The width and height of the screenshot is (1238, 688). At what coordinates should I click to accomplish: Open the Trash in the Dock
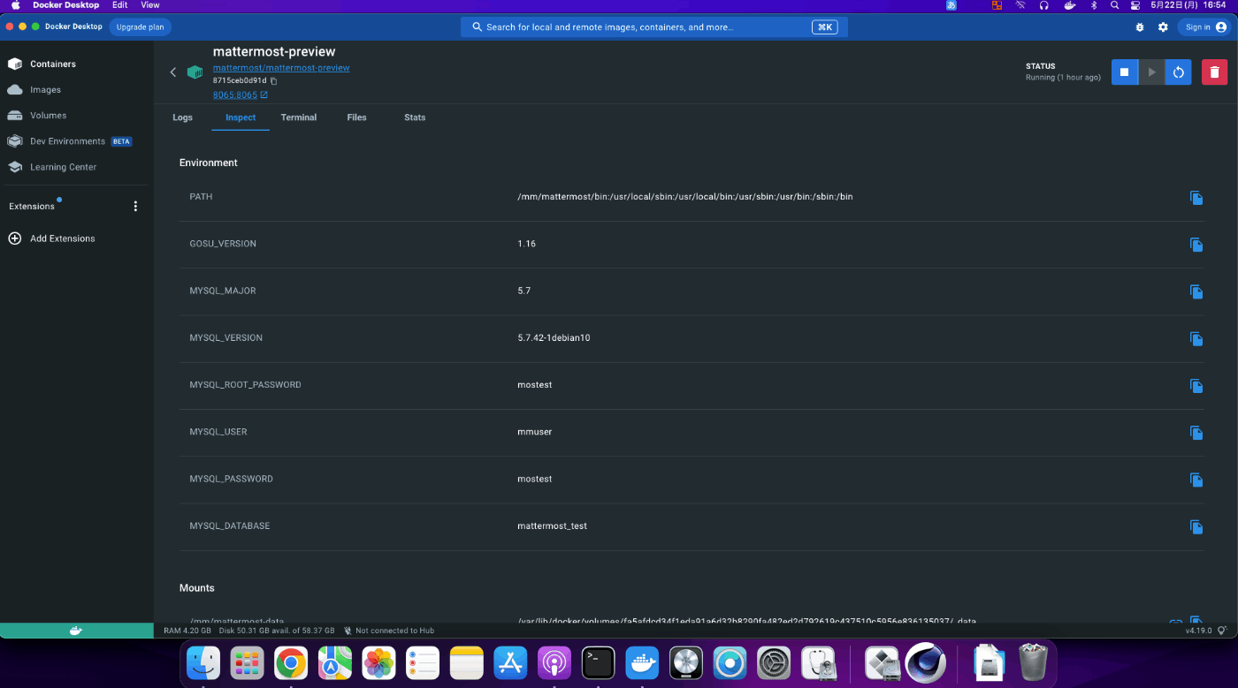(x=1033, y=662)
